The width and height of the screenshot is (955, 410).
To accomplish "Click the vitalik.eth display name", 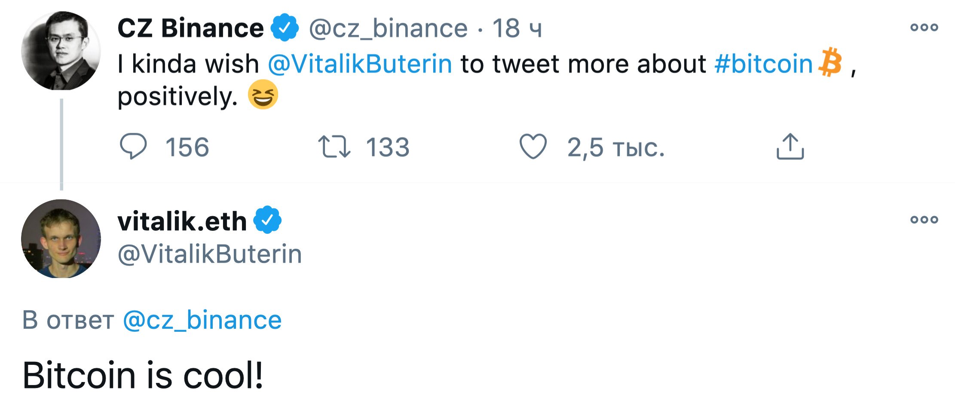I will pos(182,222).
